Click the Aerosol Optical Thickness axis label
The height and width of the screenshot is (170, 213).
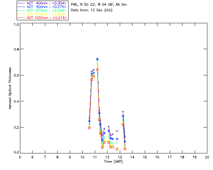pos(10,88)
